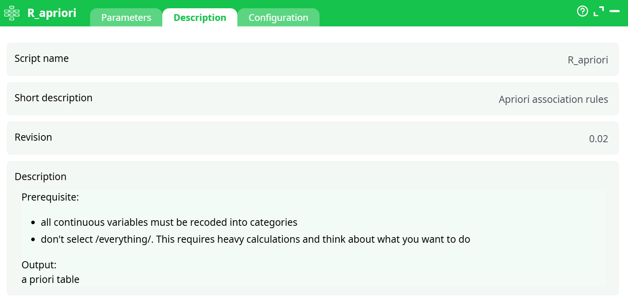This screenshot has height=303, width=628.
Task: Click the R_apriori node workflow icon
Action: (11, 13)
